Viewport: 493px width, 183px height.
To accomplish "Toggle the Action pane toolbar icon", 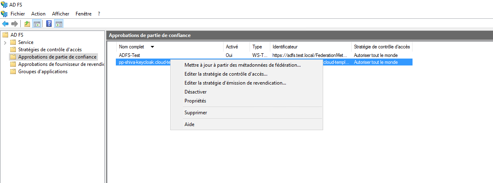I will pos(59,24).
